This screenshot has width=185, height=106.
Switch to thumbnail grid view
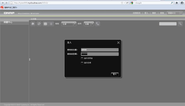pyautogui.click(x=45, y=24)
